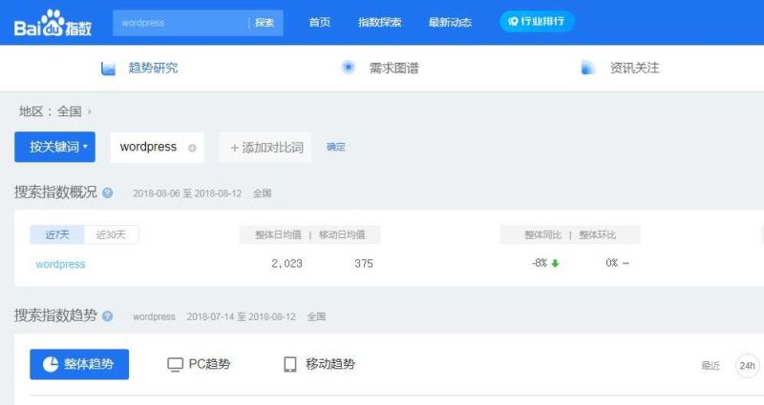Click the 需求图谱 circle icon
Viewport: 764px width, 405px height.
pos(349,67)
